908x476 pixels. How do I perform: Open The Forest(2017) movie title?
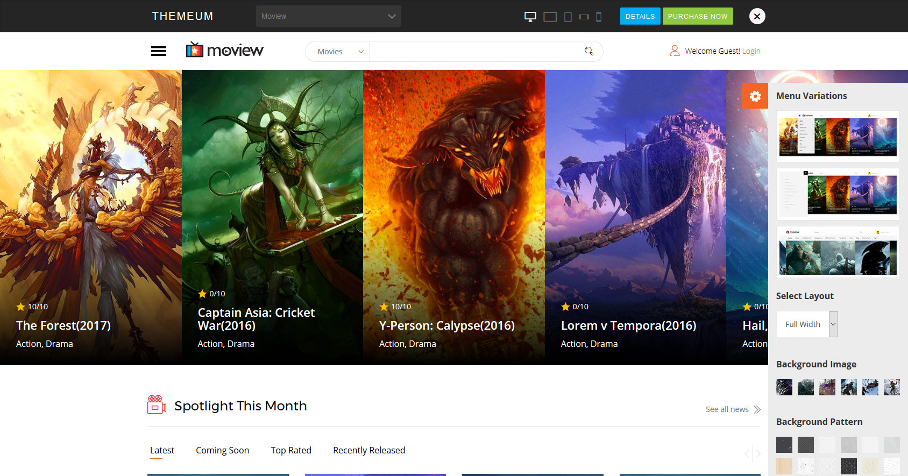(63, 325)
